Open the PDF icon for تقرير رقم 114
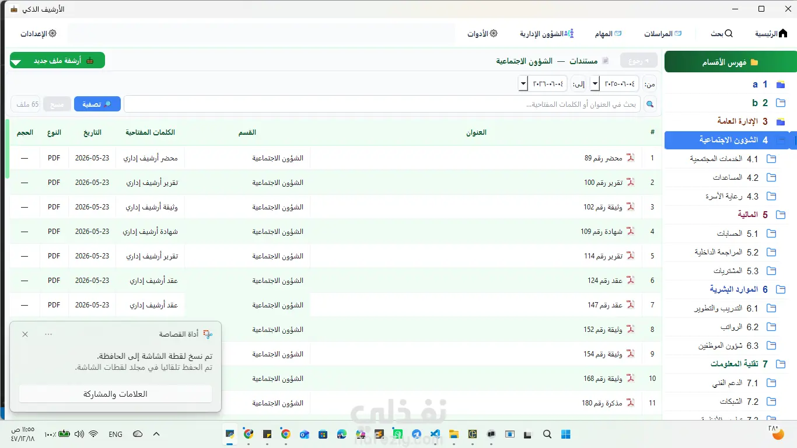The width and height of the screenshot is (797, 448). [630, 256]
